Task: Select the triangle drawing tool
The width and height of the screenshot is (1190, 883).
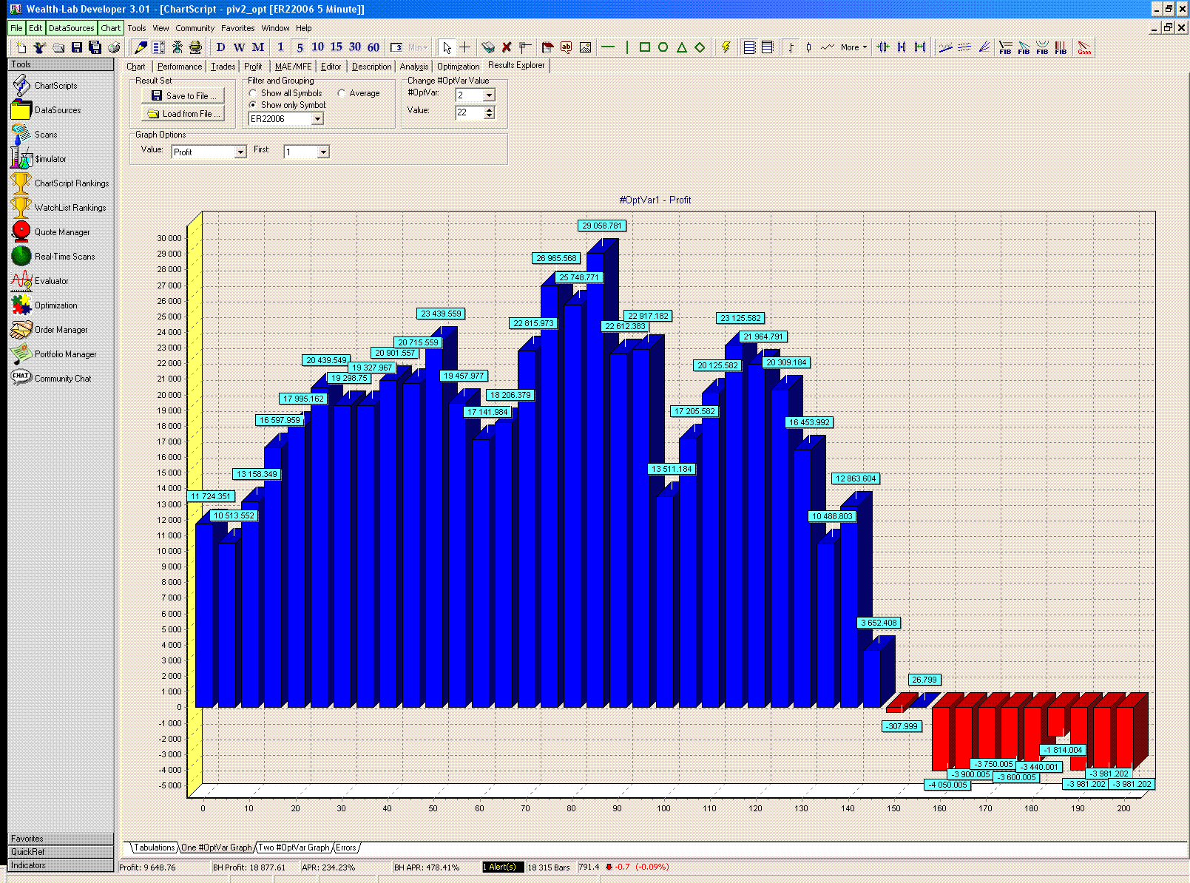Action: 681,47
